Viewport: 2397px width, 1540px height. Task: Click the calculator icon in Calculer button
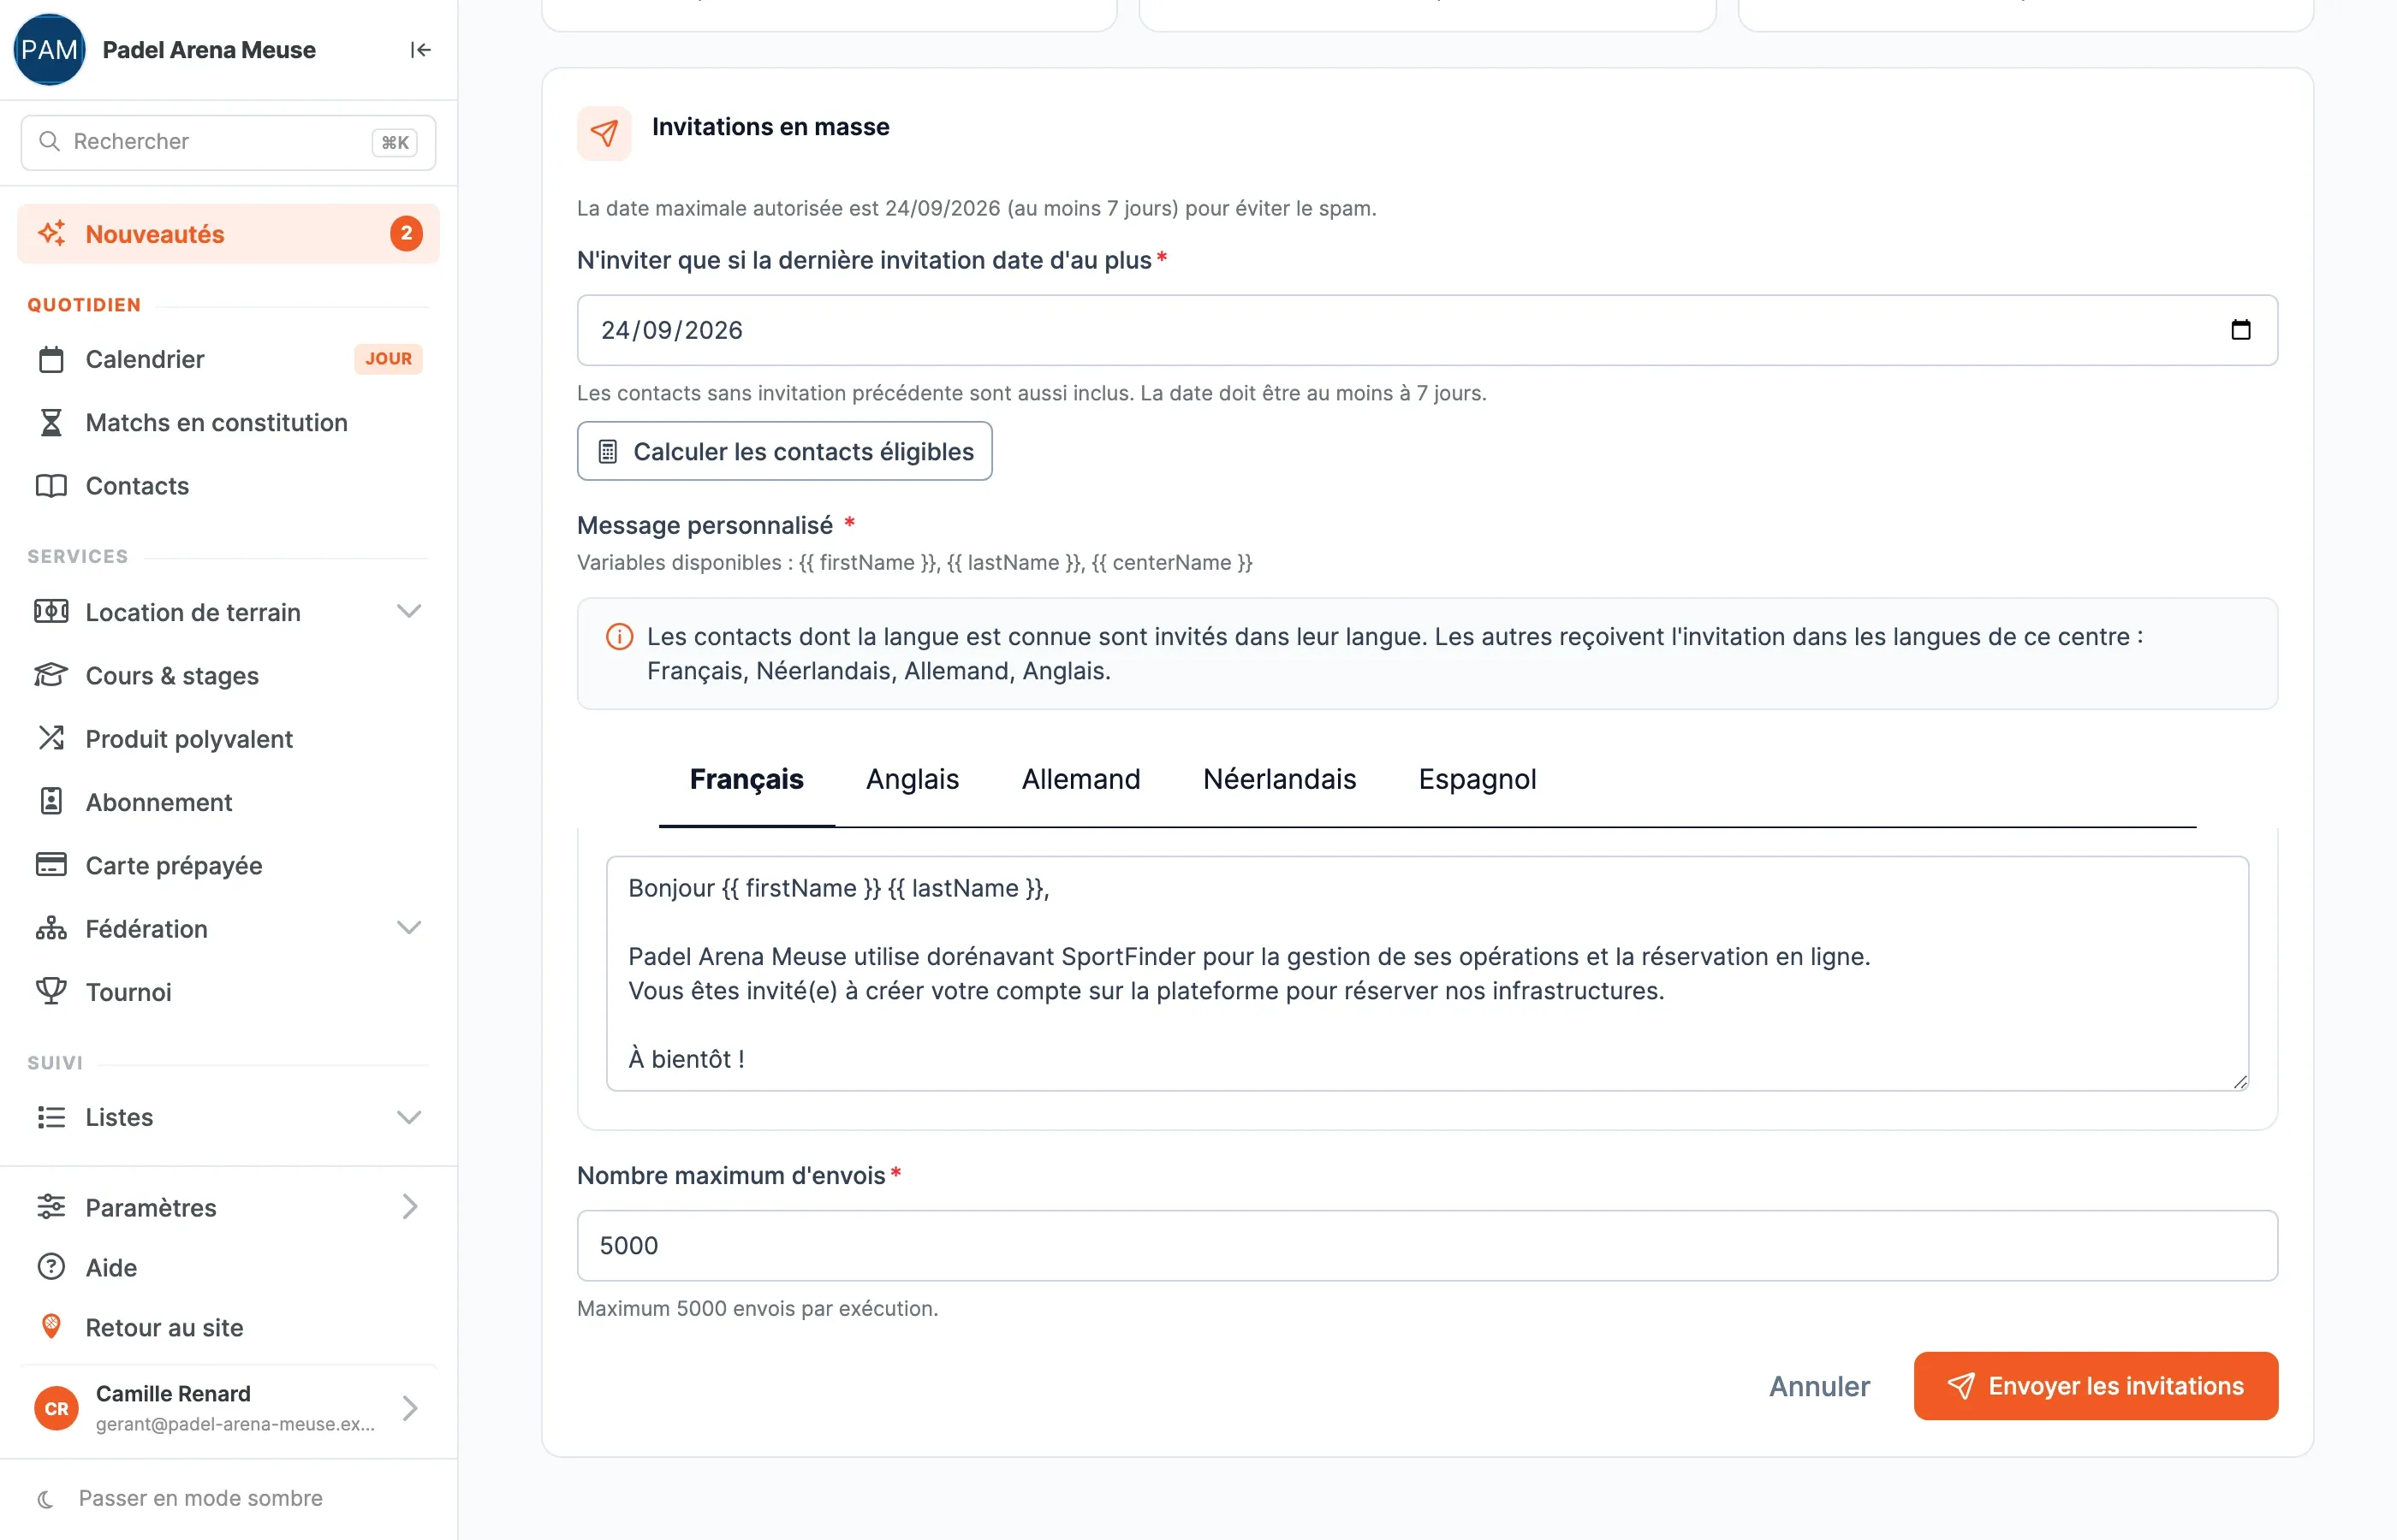607,451
